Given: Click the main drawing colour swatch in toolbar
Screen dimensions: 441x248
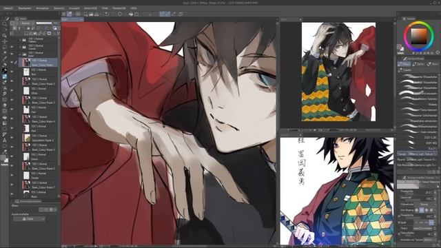Looking at the screenshot, I should [x=3, y=158].
